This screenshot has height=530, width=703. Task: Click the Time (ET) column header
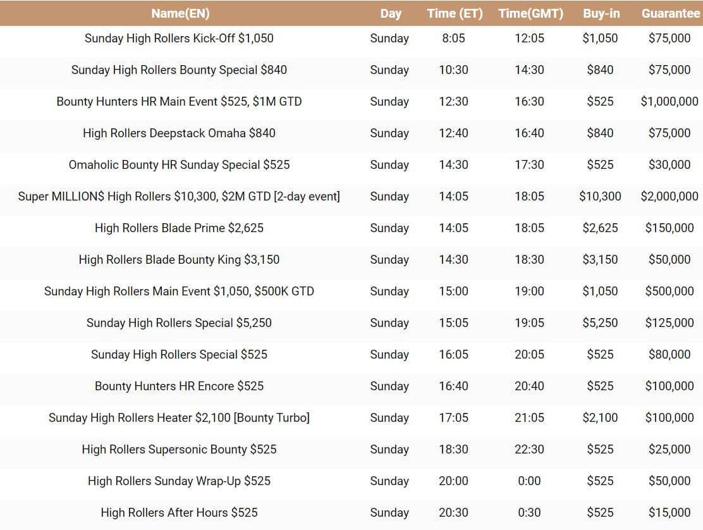(x=455, y=13)
